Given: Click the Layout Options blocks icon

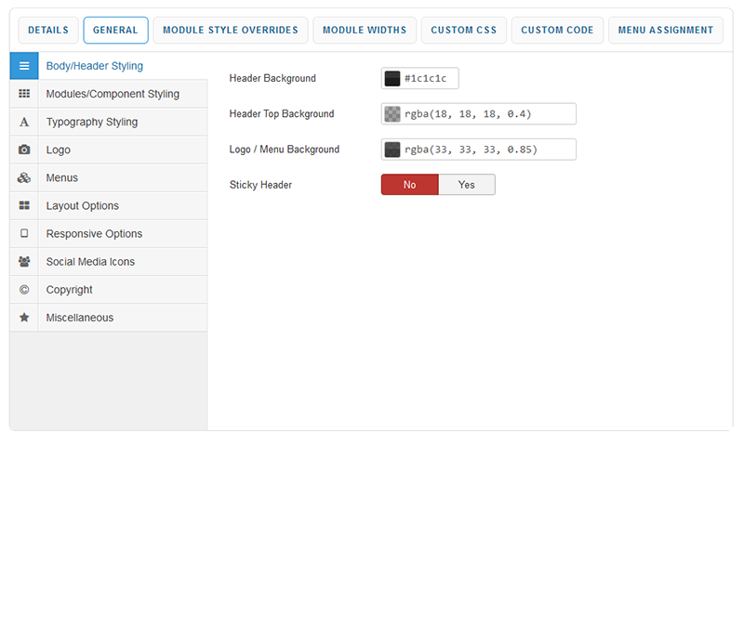Looking at the screenshot, I should tap(24, 205).
